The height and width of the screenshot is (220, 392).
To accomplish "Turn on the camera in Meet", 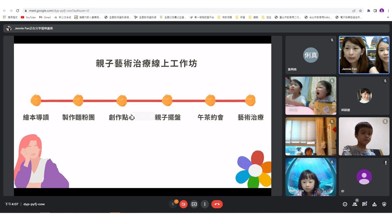I will pyautogui.click(x=183, y=204).
